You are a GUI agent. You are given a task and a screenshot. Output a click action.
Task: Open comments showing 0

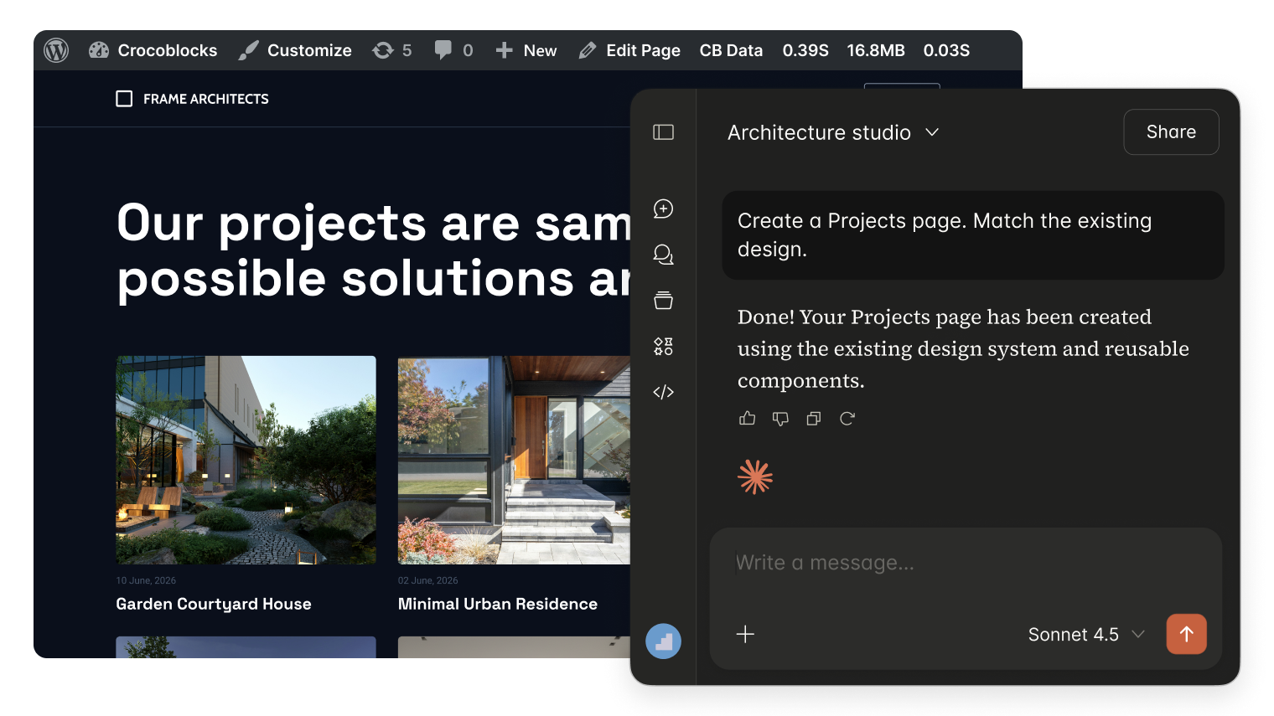click(453, 50)
